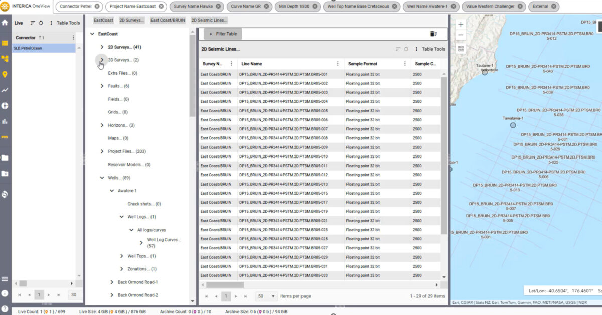Open the map pin location view
The width and height of the screenshot is (602, 315).
tap(5, 74)
